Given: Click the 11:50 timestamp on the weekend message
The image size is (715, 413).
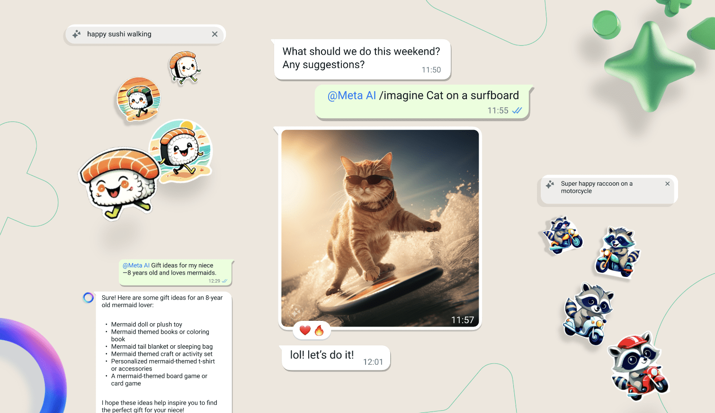Looking at the screenshot, I should pyautogui.click(x=431, y=70).
